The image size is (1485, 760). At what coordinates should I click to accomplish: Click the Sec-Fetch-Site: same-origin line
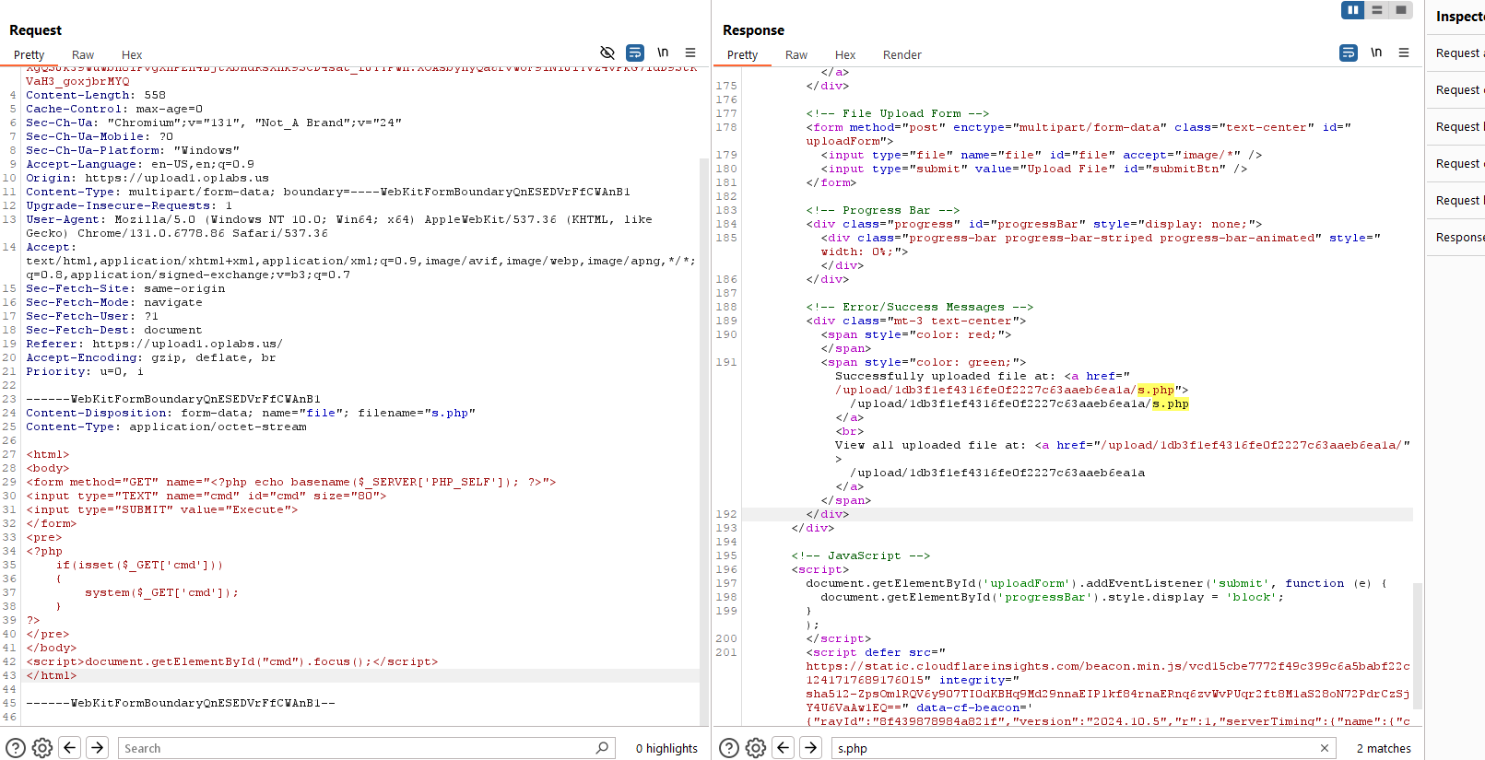pyautogui.click(x=125, y=288)
